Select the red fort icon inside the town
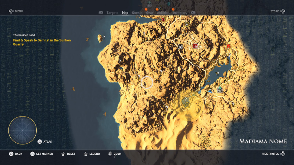 (x=195, y=46)
